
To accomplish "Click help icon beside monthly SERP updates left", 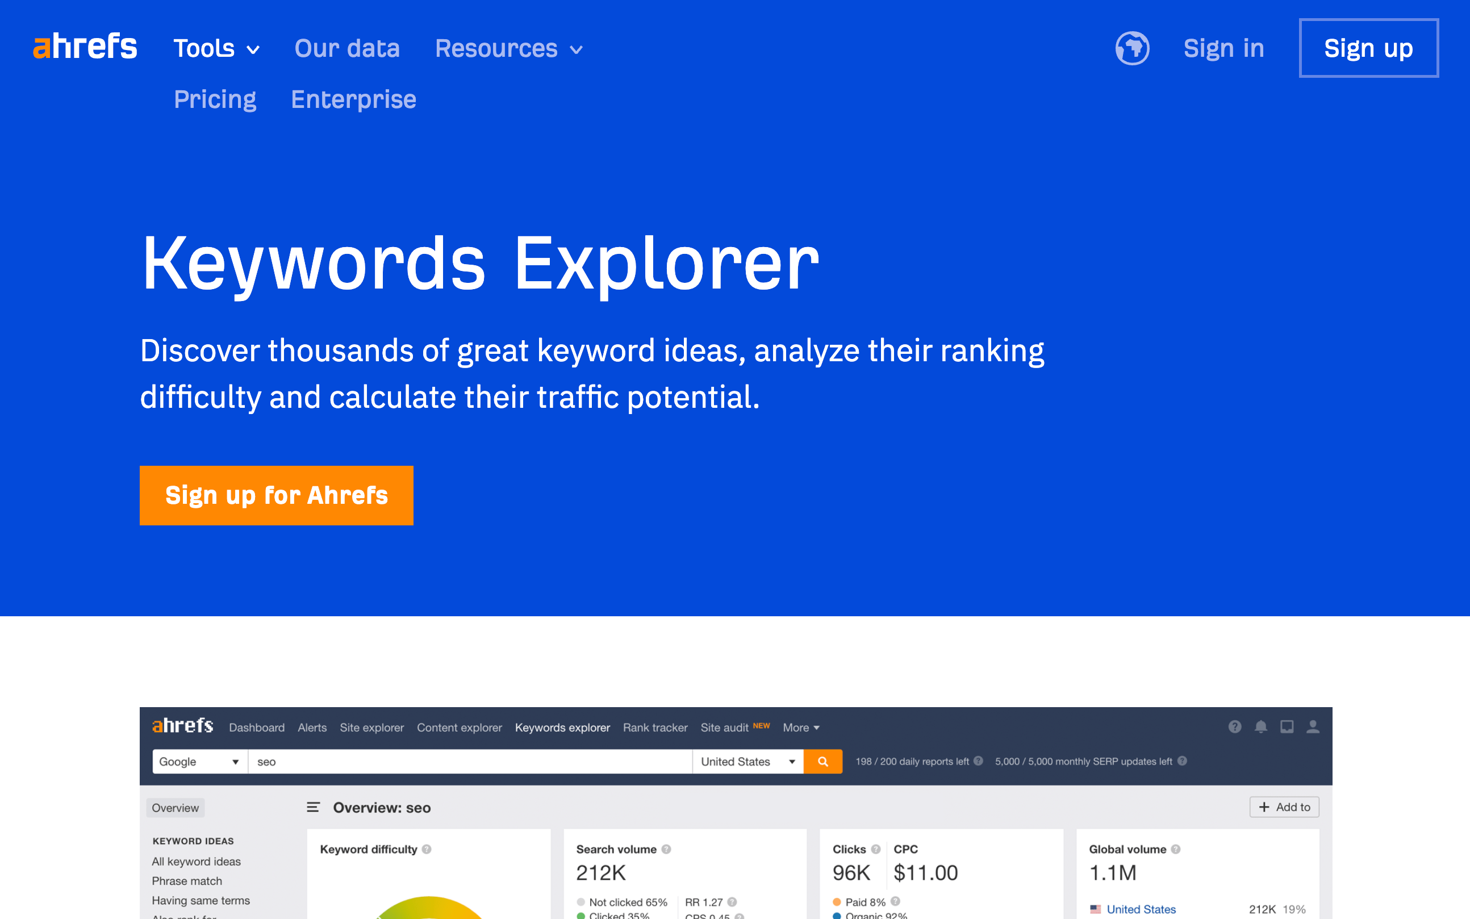I will click(x=1182, y=761).
